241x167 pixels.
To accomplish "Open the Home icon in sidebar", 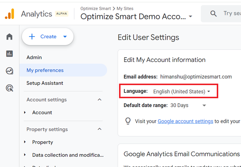I will point(9,36).
